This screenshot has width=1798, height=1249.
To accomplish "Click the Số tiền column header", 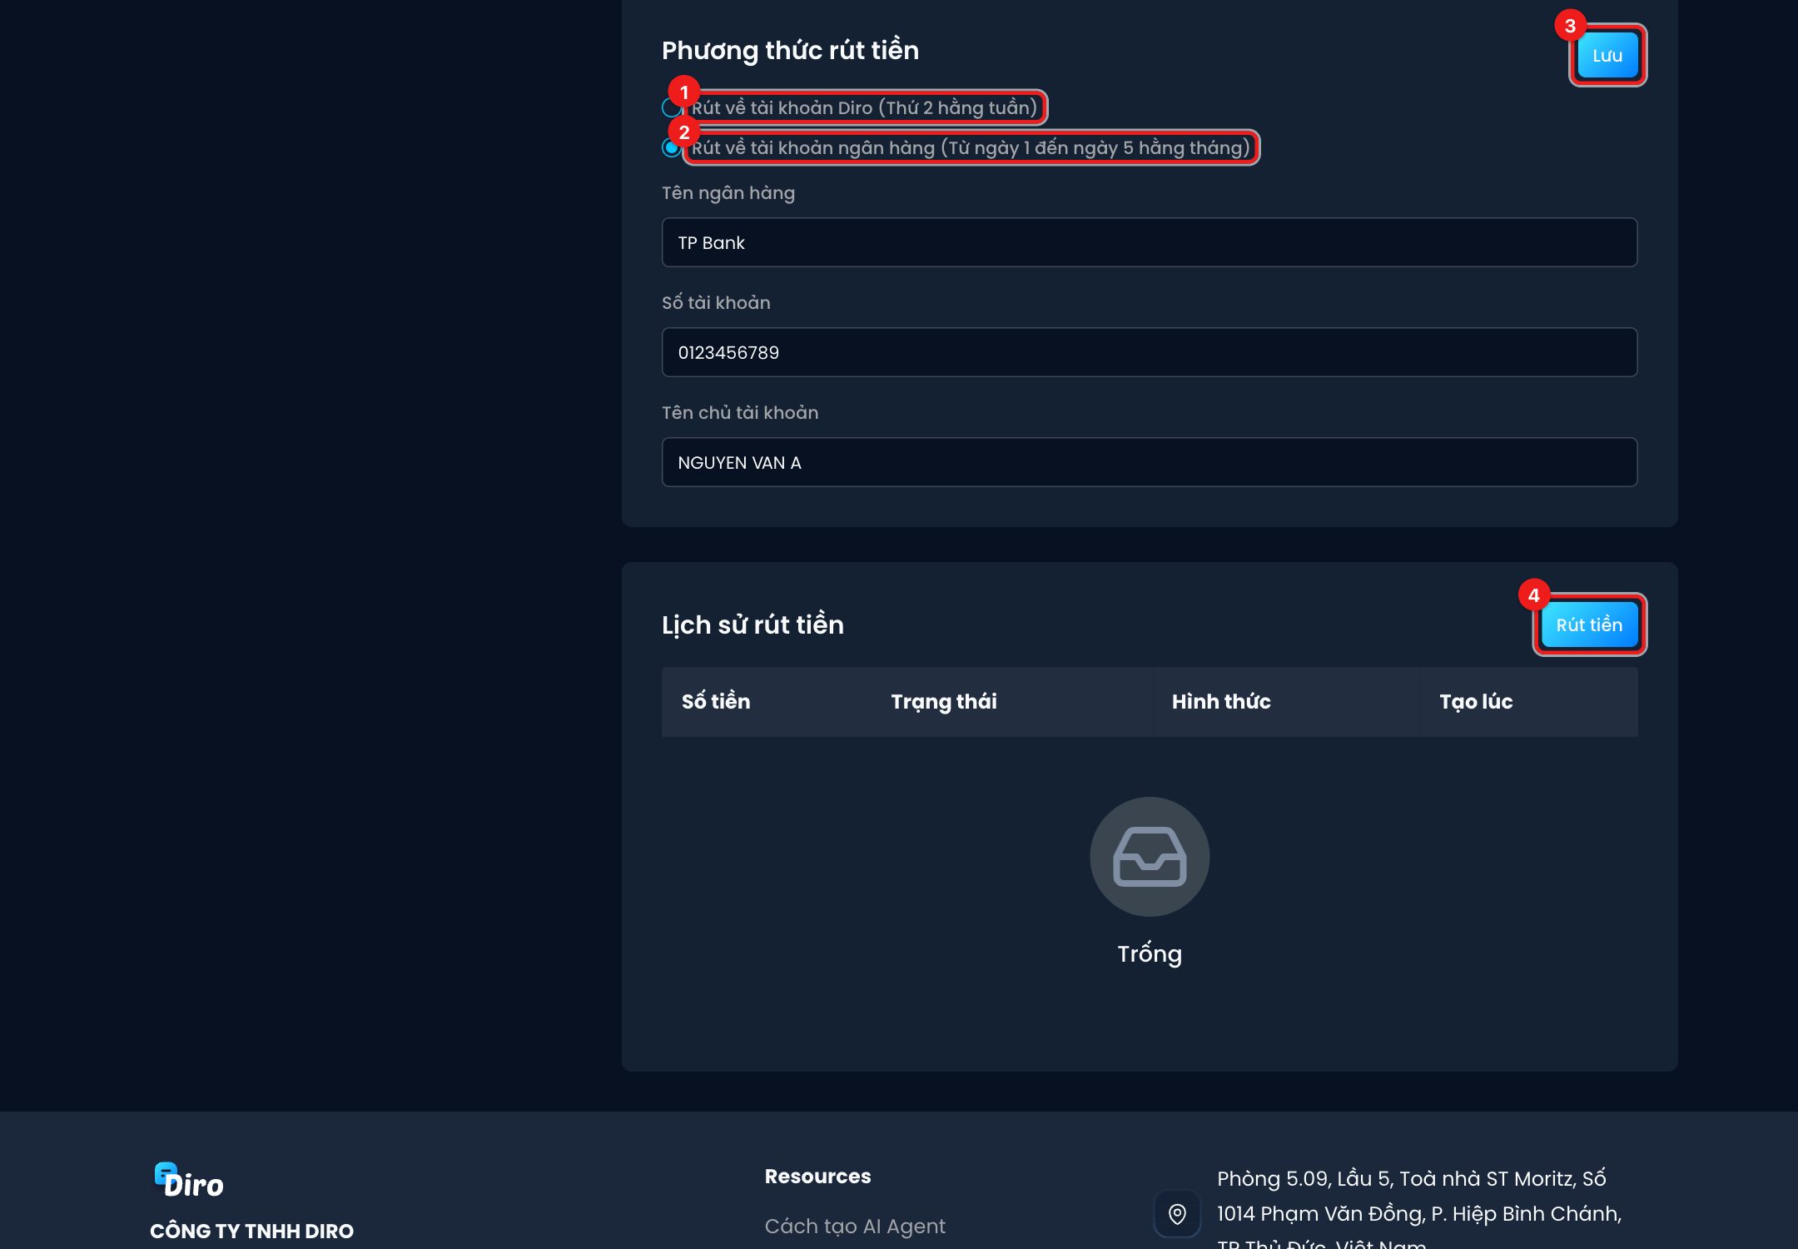I will (x=716, y=701).
